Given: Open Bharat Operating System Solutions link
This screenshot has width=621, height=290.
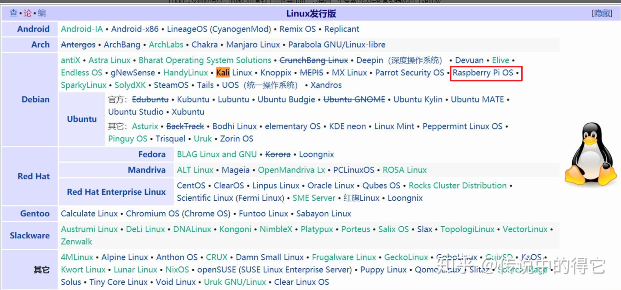Looking at the screenshot, I should pos(205,60).
